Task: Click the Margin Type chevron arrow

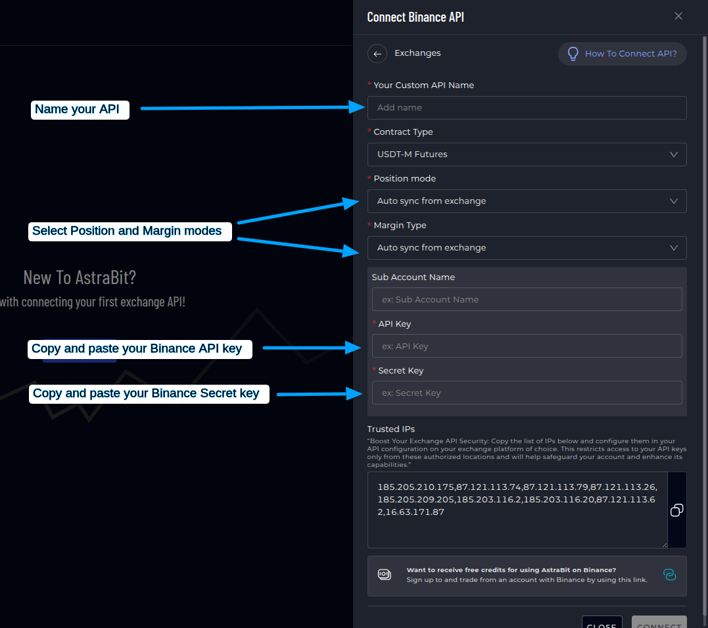Action: tap(674, 248)
